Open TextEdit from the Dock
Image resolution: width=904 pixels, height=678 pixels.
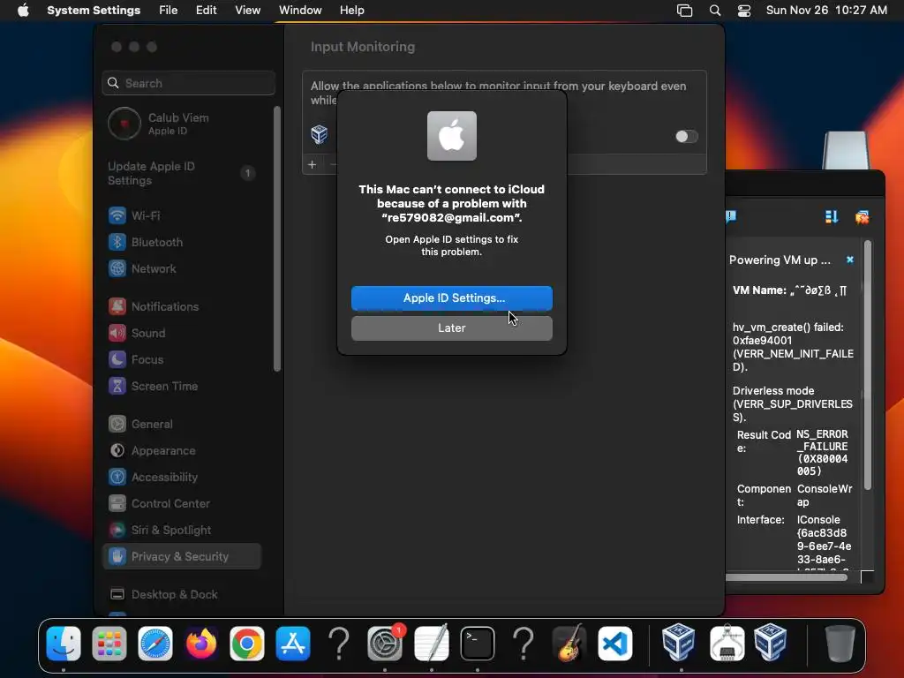[431, 643]
